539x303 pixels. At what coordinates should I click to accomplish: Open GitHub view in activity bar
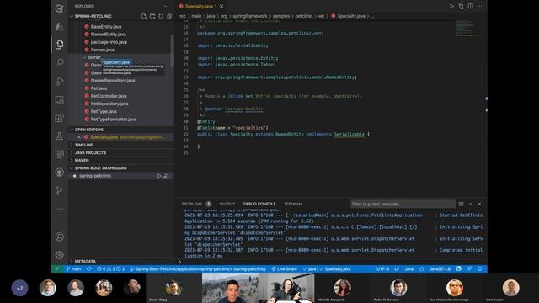(x=60, y=172)
